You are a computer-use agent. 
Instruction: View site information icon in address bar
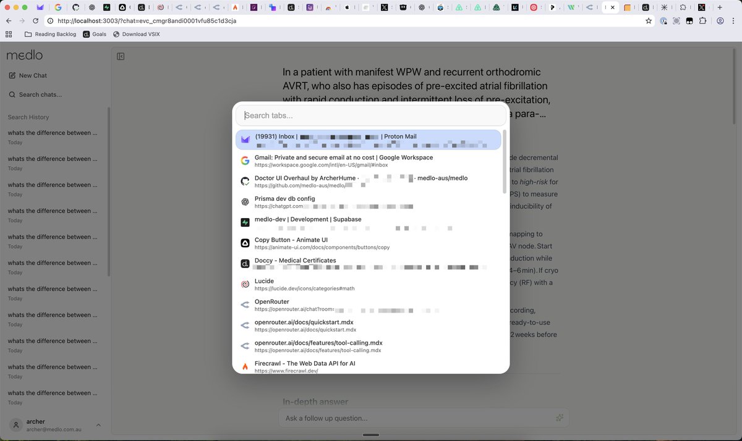point(51,20)
